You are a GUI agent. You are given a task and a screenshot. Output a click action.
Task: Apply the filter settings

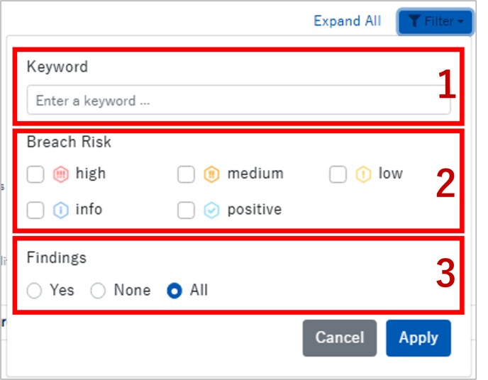coord(418,337)
